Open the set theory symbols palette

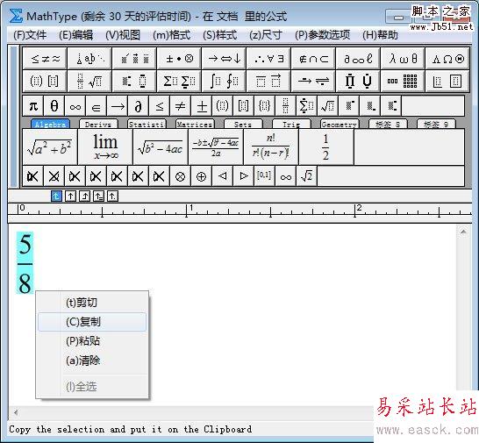click(x=313, y=58)
